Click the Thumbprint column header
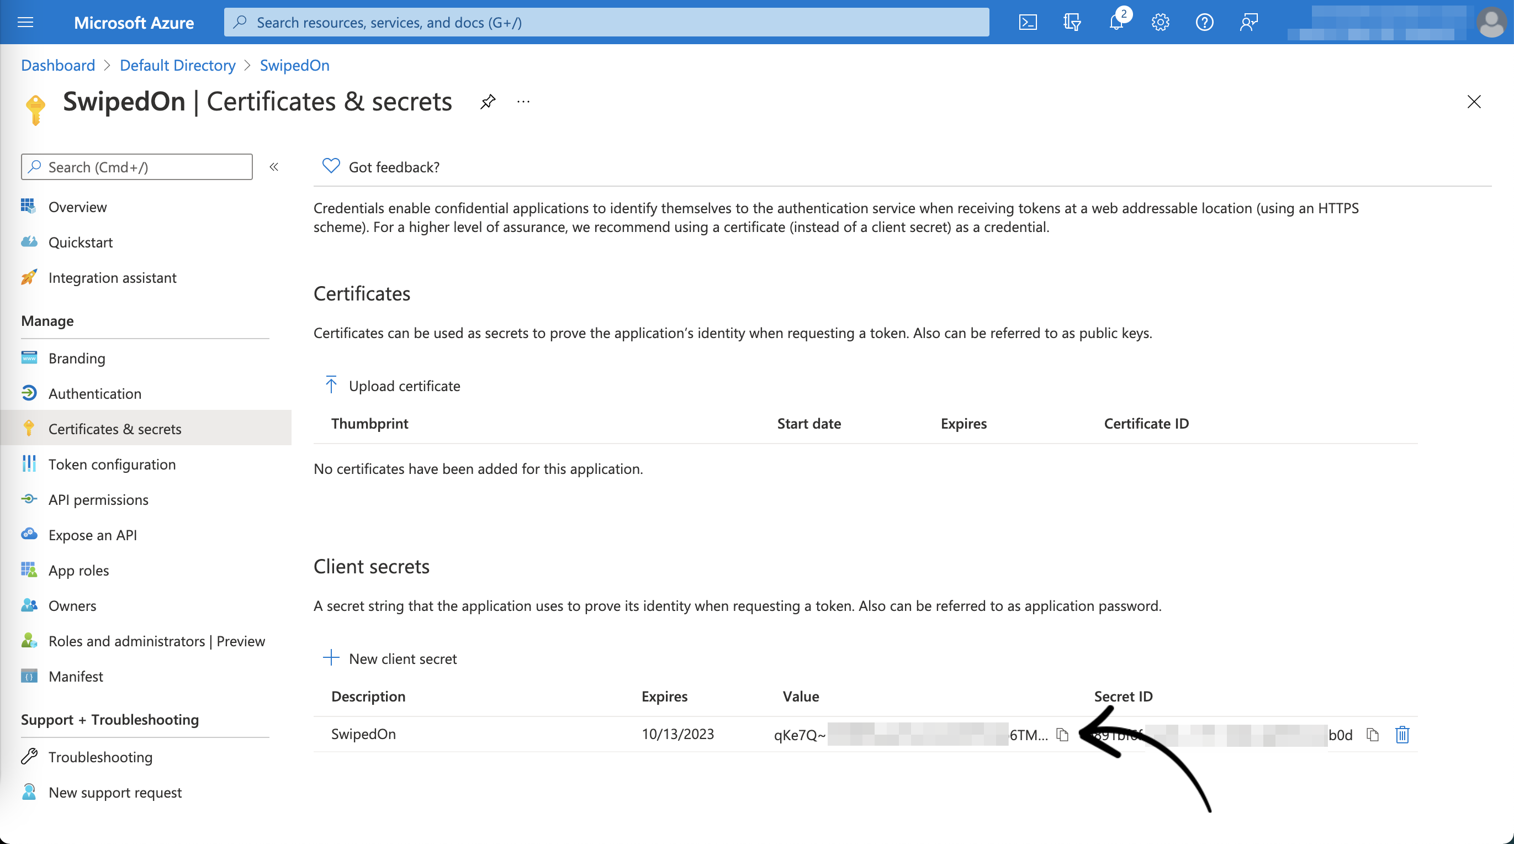 point(370,424)
